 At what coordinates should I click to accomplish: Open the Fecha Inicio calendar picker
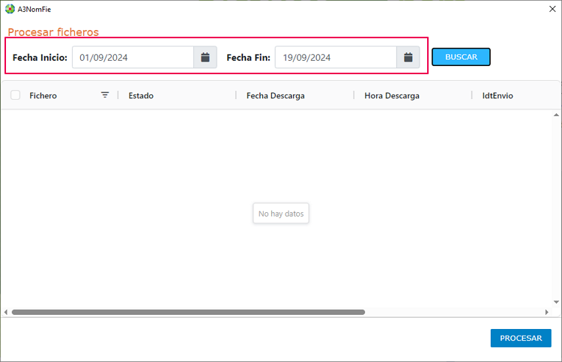coord(205,57)
